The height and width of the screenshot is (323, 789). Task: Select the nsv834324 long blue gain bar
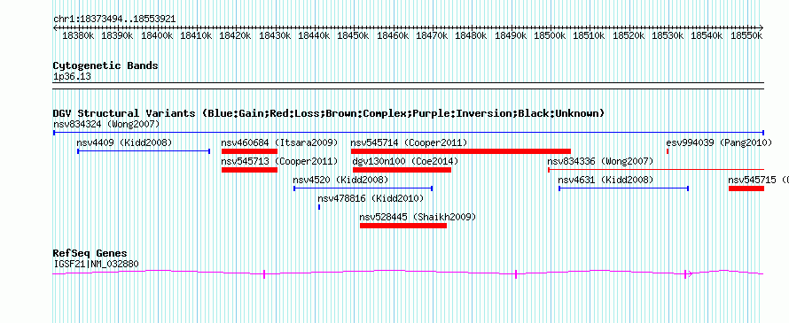409,133
